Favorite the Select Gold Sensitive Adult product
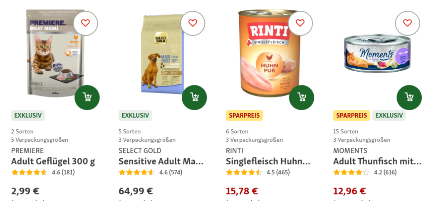The image size is (426, 201). (193, 23)
